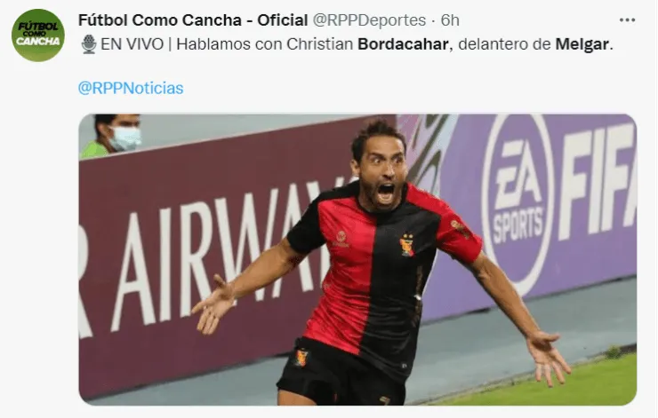Click the masked man in the photo background
This screenshot has height=418, width=658.
(x=111, y=135)
